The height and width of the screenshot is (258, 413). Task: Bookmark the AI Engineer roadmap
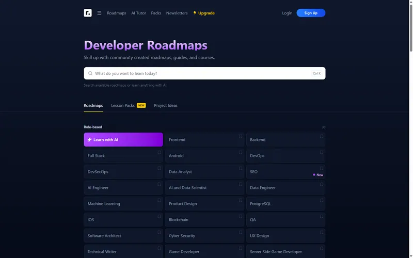tap(160, 184)
